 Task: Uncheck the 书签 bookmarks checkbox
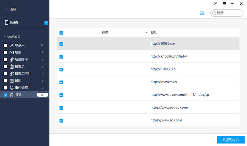[6, 95]
